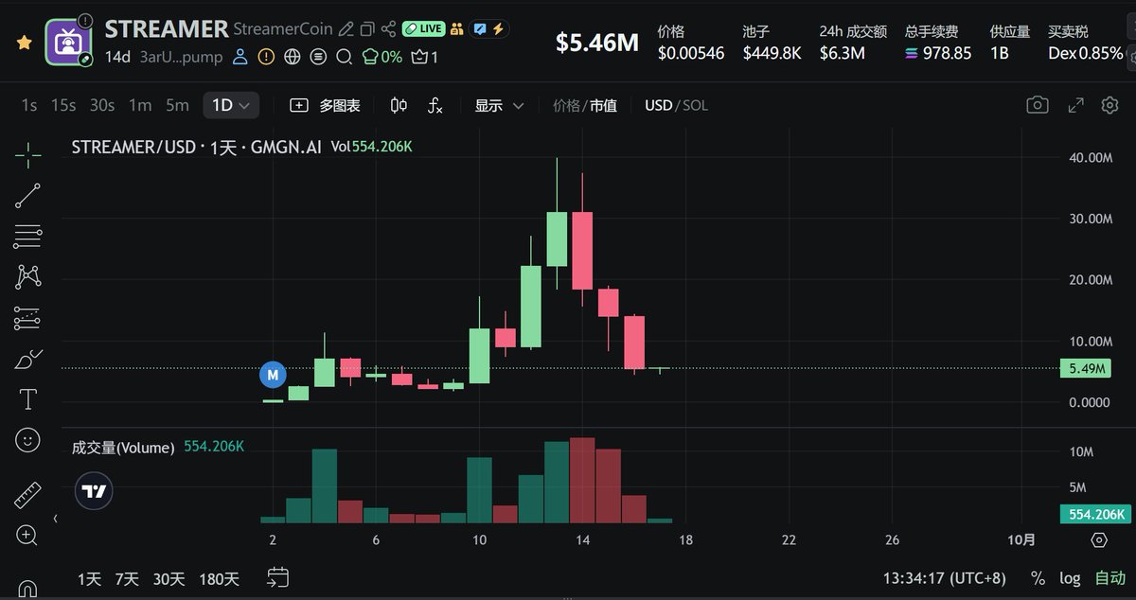1136x600 pixels.
Task: Open the token website globe icon
Action: tap(292, 57)
